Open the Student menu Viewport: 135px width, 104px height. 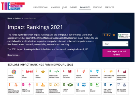click(x=97, y=7)
